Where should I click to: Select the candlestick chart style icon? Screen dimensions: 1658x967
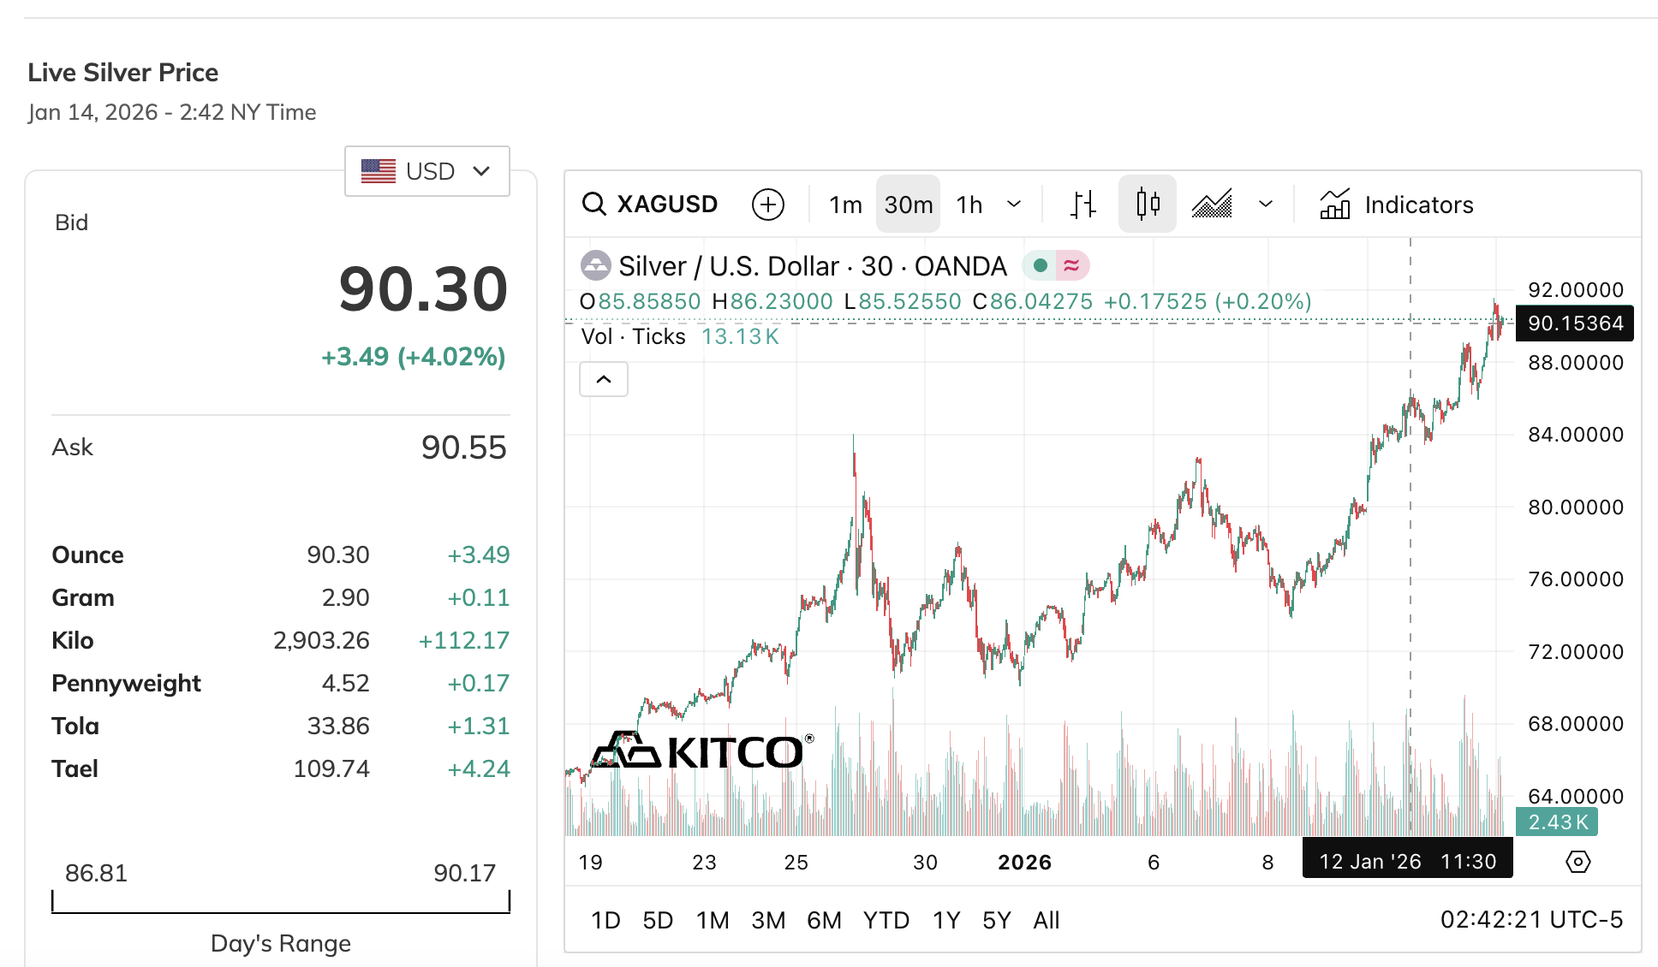pyautogui.click(x=1148, y=205)
